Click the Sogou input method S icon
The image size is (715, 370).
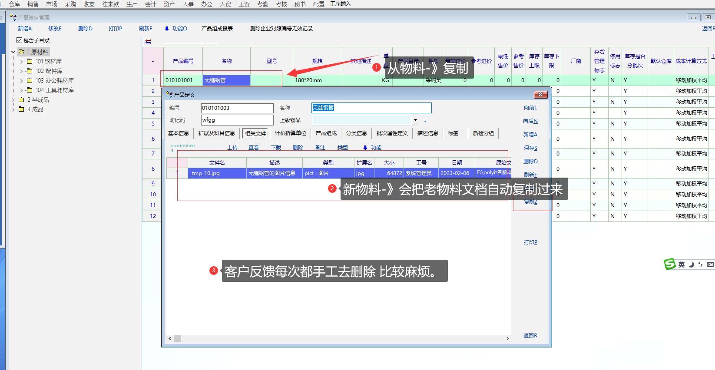pyautogui.click(x=669, y=264)
